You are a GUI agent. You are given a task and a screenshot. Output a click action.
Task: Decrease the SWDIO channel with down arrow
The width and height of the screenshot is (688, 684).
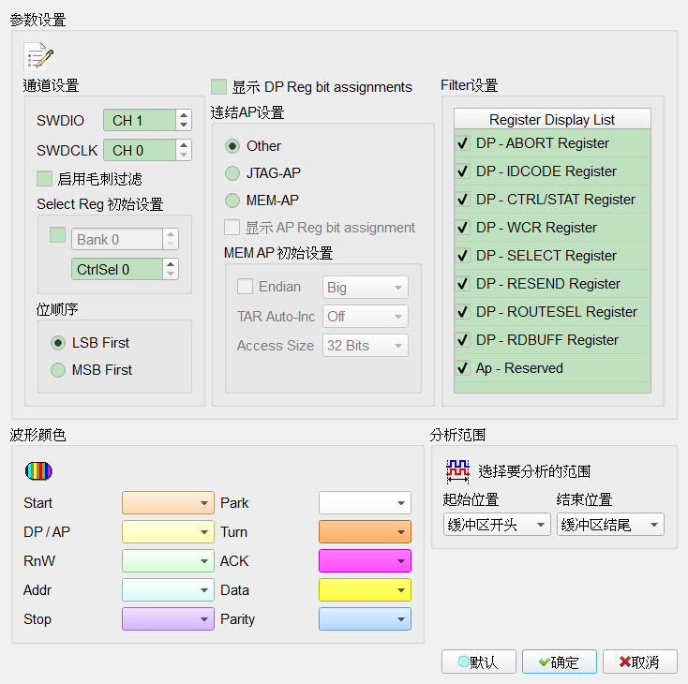[184, 125]
